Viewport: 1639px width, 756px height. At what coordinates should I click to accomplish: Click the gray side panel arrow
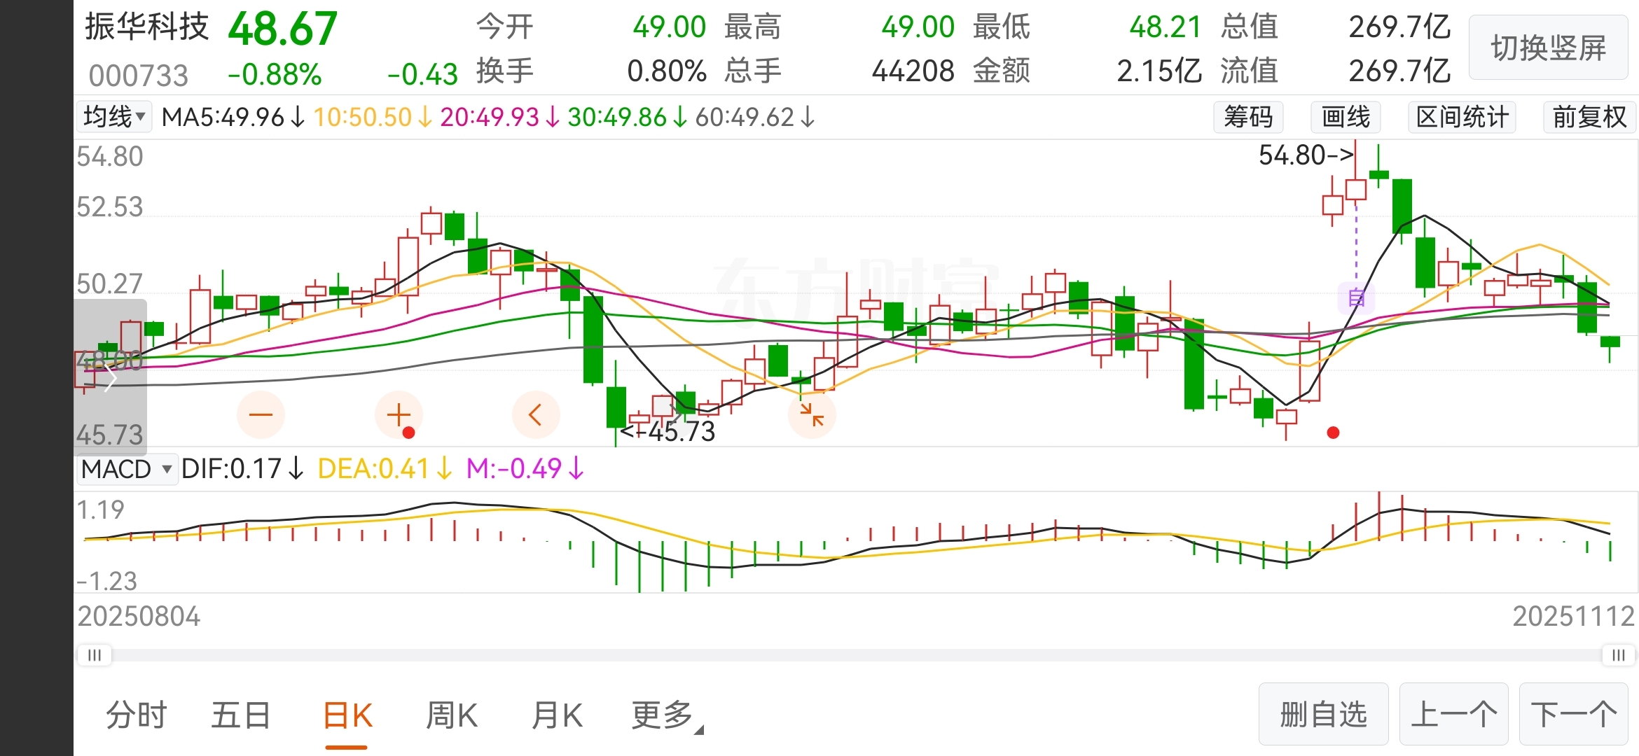110,378
